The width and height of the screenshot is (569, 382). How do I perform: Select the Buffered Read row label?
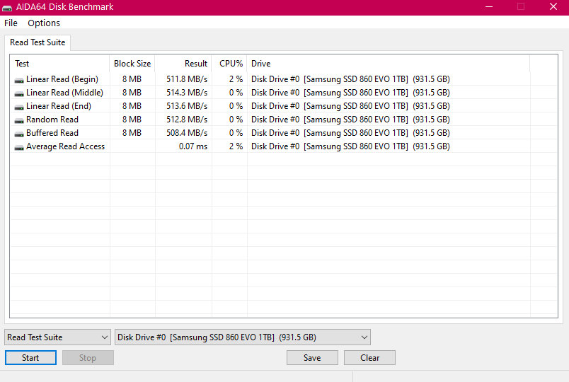52,133
